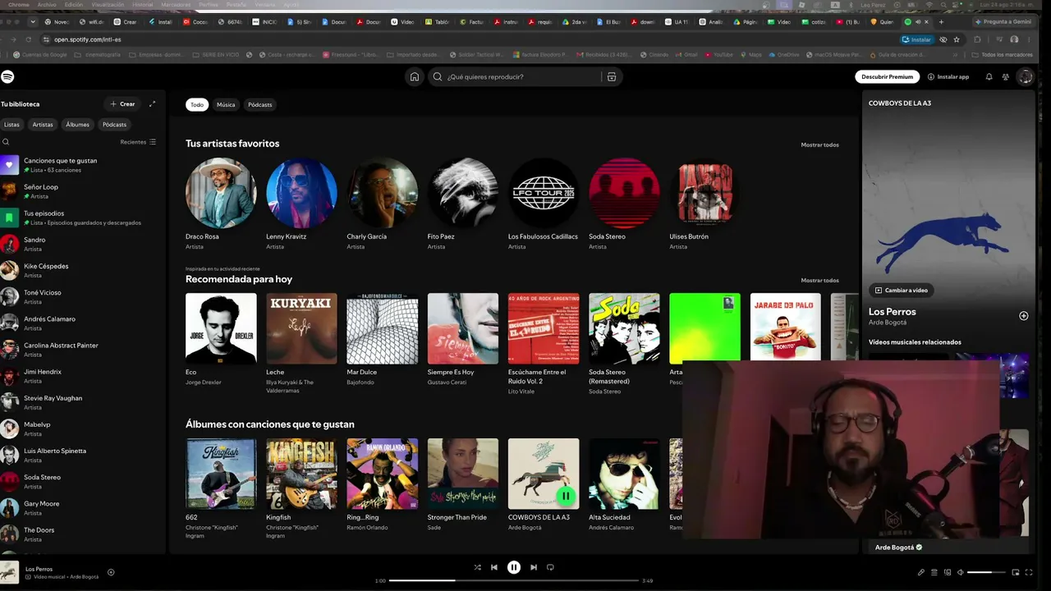Click the Descubrir Premium button
This screenshot has width=1051, height=591.
(888, 76)
